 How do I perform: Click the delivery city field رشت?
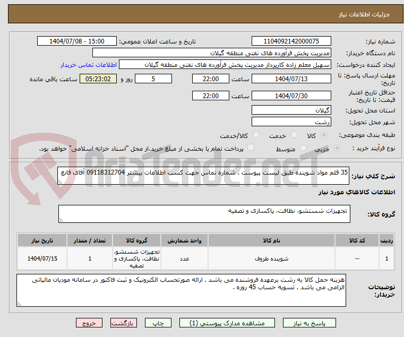(291, 122)
